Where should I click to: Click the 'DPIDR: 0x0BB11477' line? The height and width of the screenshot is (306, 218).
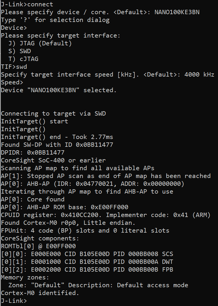[x=33, y=153]
